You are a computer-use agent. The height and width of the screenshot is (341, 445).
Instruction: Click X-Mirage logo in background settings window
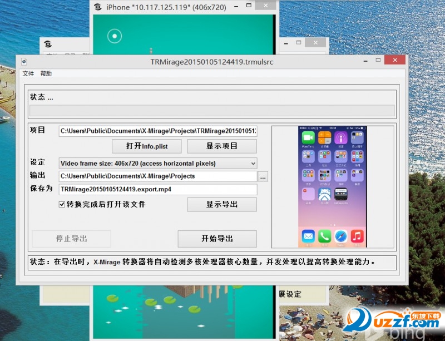pos(48,44)
